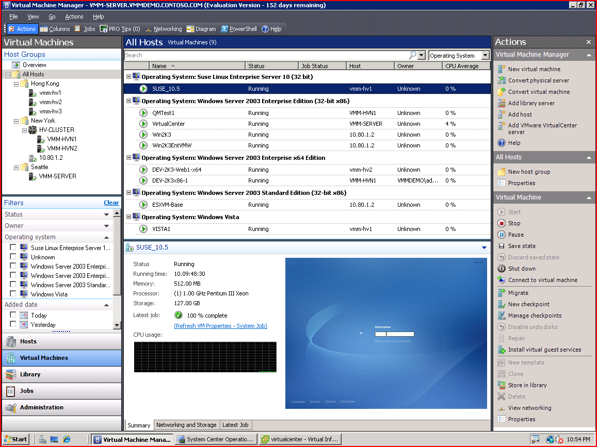Select vmm-hv2 host in tree
597x447 pixels.
[50, 102]
